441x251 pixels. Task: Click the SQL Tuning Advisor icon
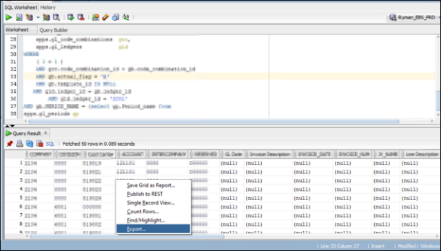57,17
